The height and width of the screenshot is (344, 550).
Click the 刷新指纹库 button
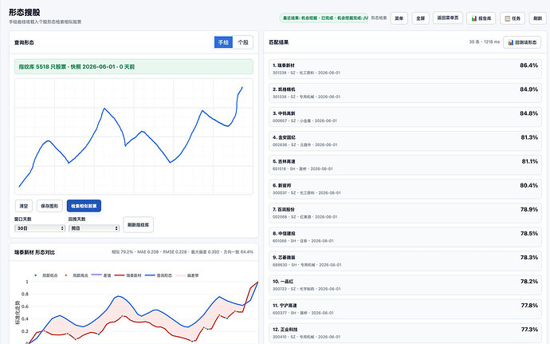coord(138,224)
